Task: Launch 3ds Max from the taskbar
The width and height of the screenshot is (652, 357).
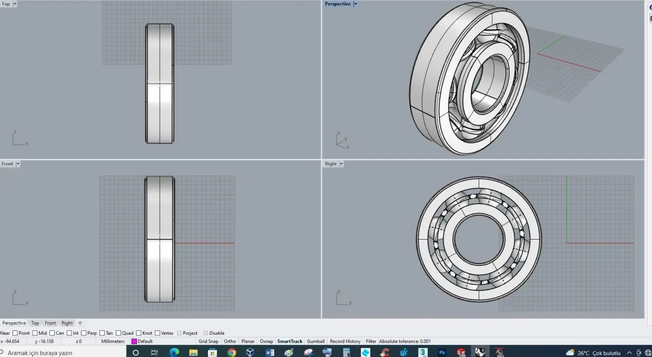Action: point(423,352)
